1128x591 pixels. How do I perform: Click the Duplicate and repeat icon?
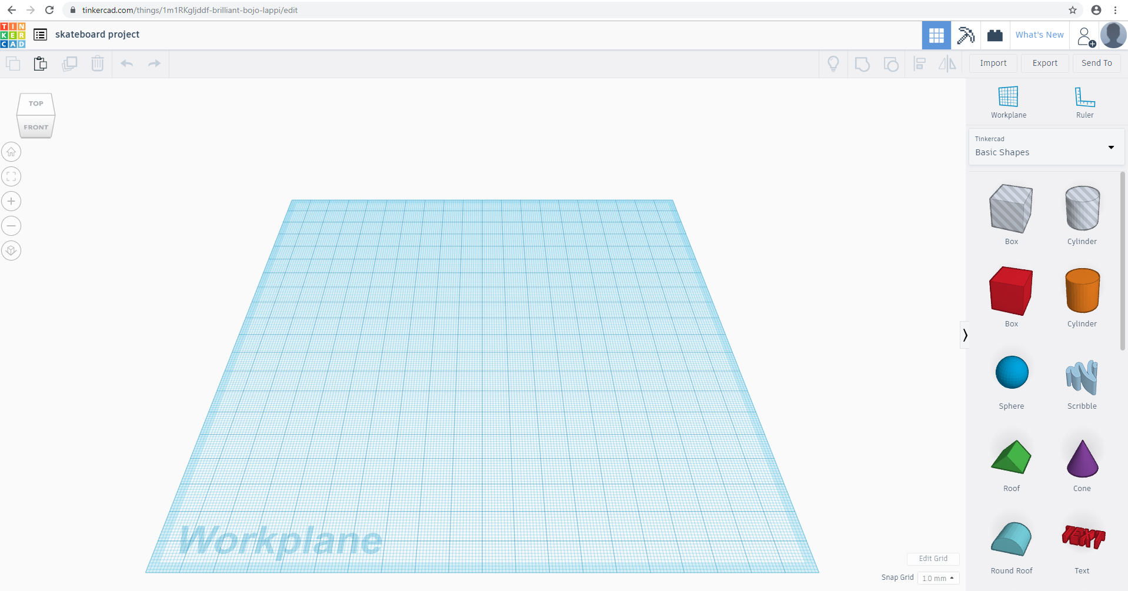pyautogui.click(x=69, y=64)
